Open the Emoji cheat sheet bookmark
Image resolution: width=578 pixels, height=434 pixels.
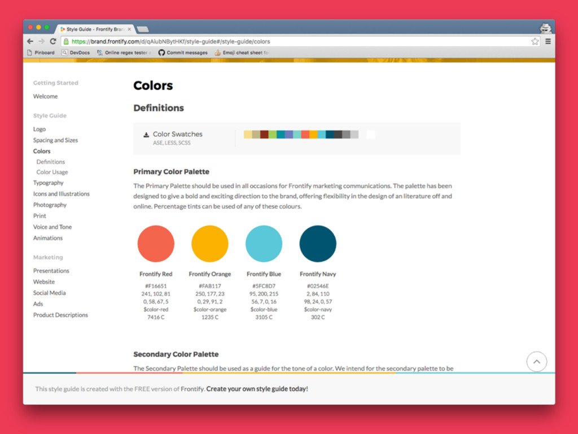click(x=242, y=53)
